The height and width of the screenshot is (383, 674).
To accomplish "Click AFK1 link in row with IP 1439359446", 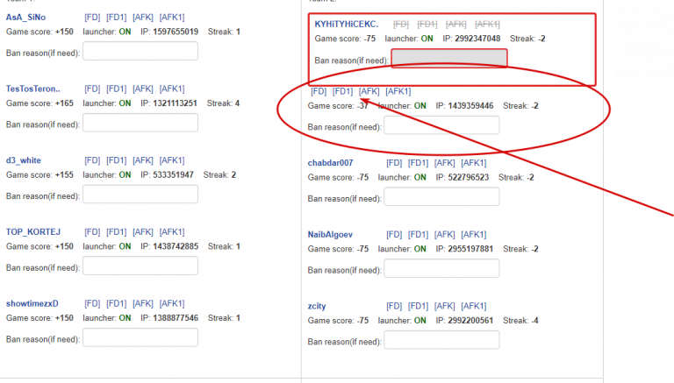I will pos(398,91).
